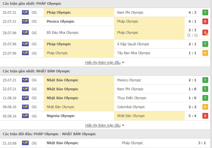
Task: Expand more matches for Nhật Bản Olympic
Action: (105, 125)
